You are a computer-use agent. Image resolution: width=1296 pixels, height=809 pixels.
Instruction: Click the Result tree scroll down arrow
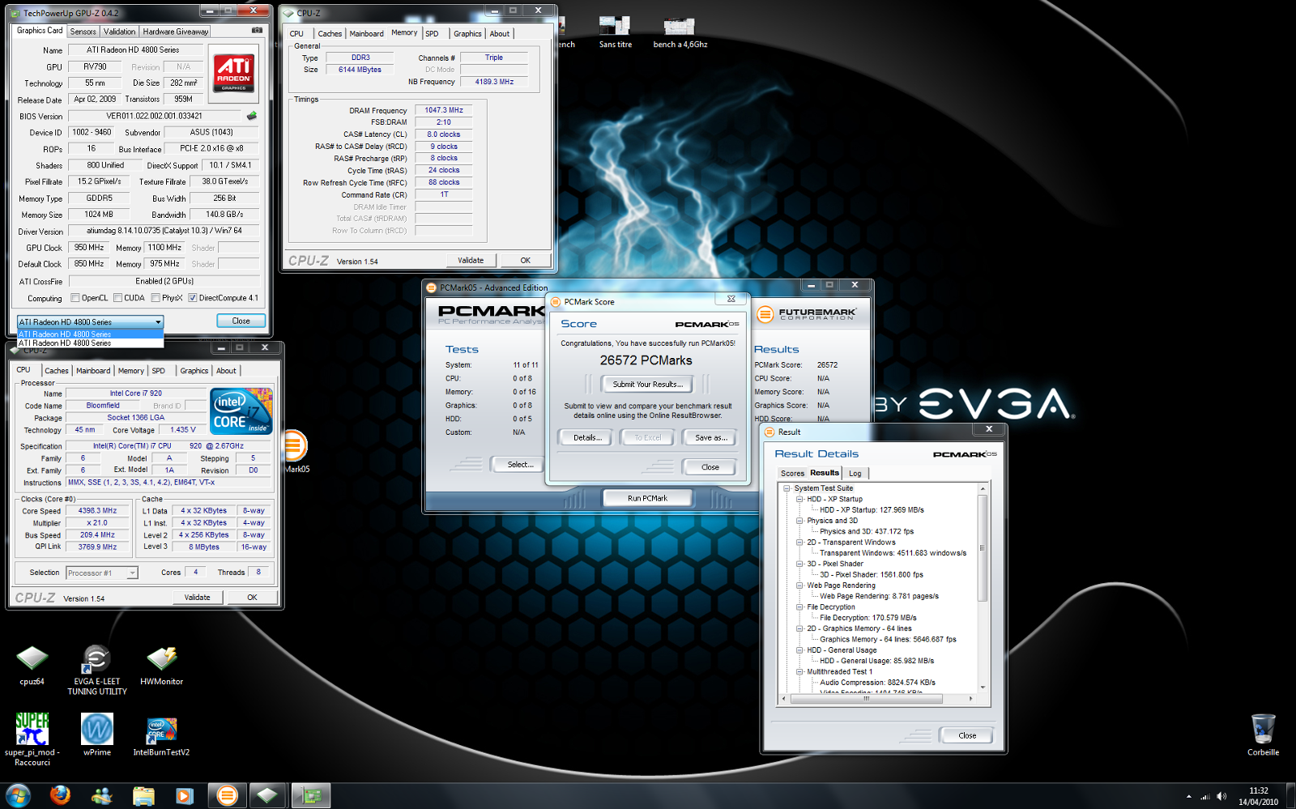click(983, 688)
